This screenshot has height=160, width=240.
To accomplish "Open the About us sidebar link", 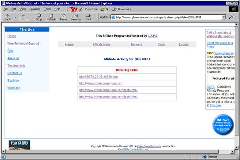I will pos(13,58).
